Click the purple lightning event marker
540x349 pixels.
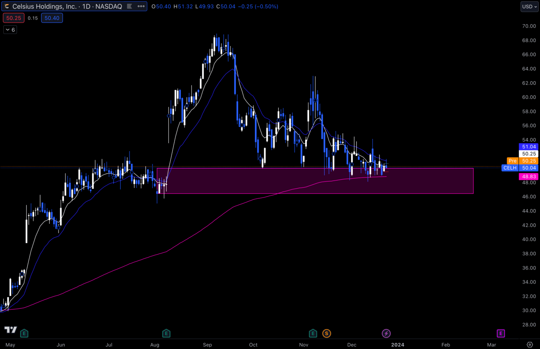click(386, 334)
